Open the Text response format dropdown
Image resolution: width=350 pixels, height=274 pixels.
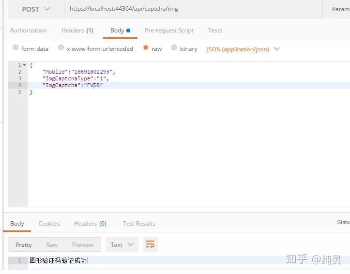tap(122, 244)
